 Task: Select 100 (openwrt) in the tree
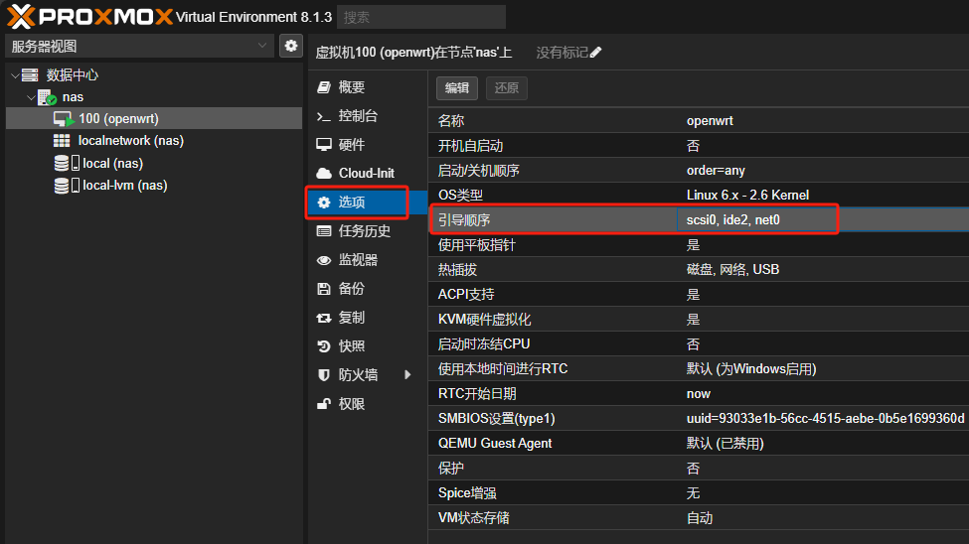pyautogui.click(x=154, y=118)
